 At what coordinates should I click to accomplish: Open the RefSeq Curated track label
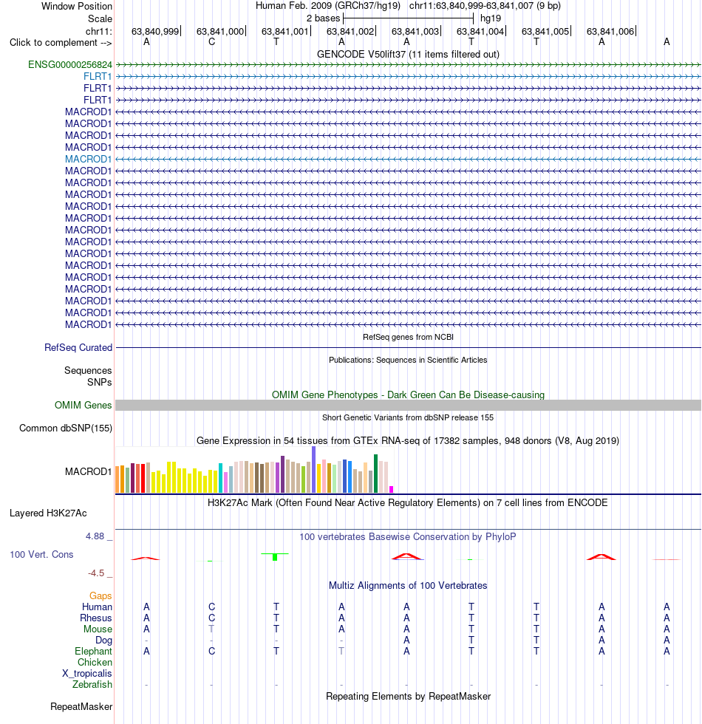(x=78, y=348)
